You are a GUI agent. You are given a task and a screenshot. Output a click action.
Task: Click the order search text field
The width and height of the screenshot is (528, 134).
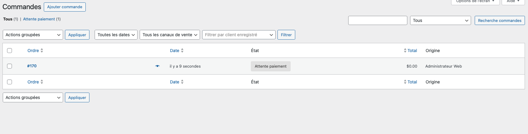378,20
